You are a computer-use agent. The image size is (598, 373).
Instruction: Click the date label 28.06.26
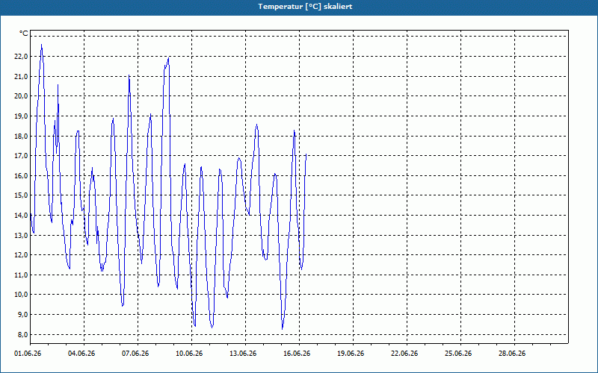coord(512,354)
